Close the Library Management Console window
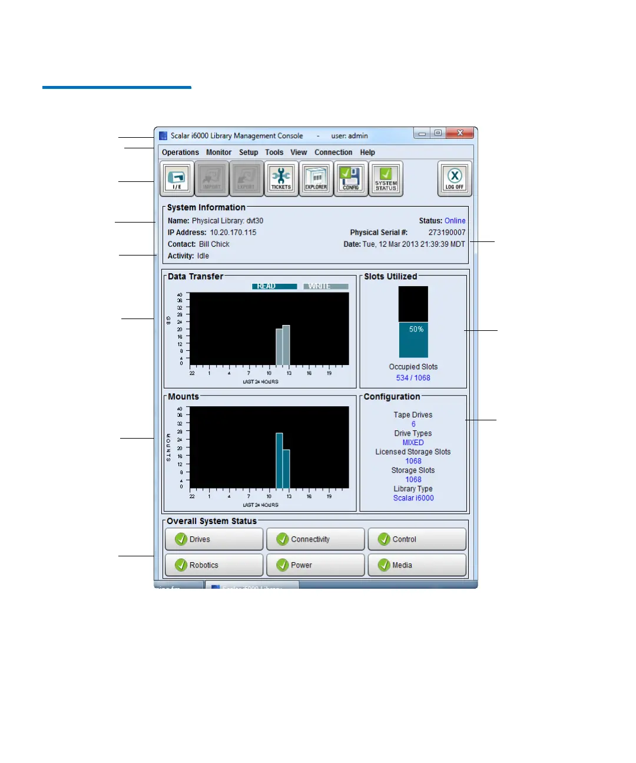 [x=460, y=133]
